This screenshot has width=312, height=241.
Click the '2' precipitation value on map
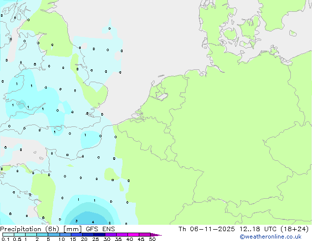[109, 223]
